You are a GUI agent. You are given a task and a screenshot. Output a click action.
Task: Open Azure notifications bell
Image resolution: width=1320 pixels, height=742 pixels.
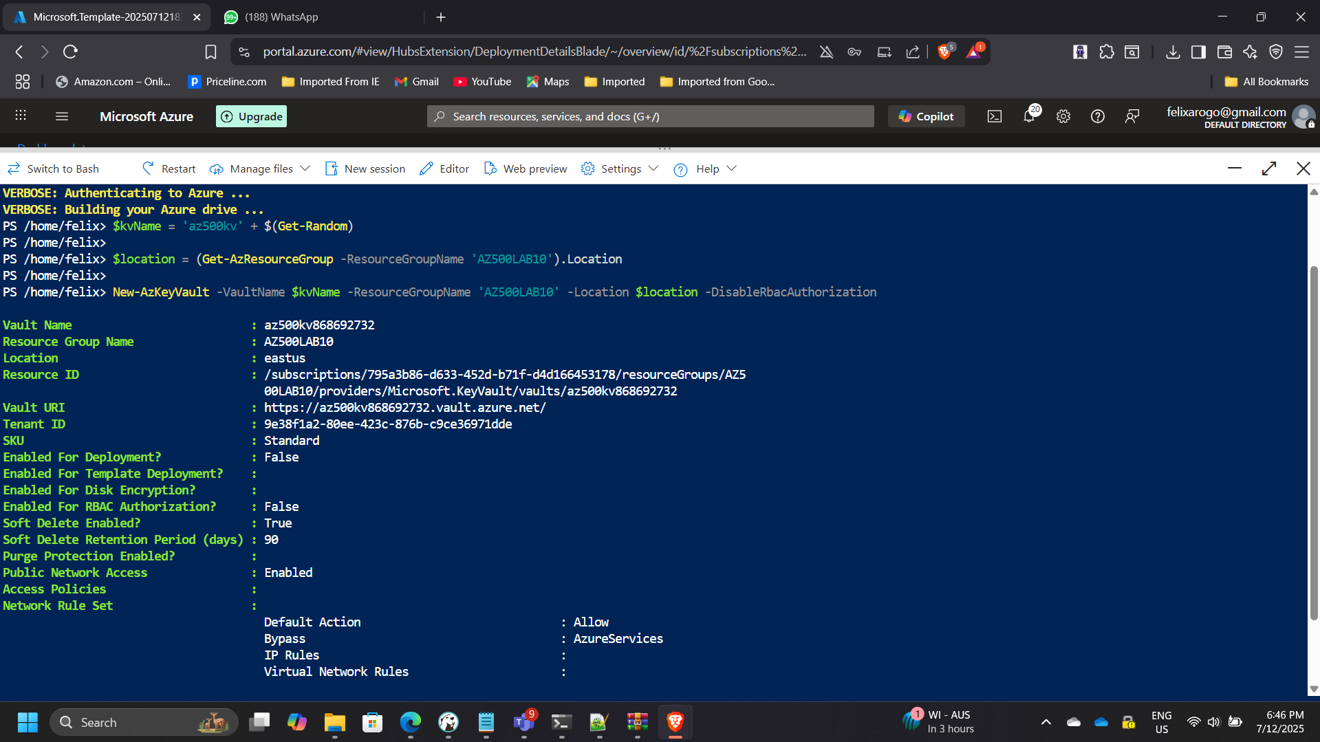[x=1029, y=116]
